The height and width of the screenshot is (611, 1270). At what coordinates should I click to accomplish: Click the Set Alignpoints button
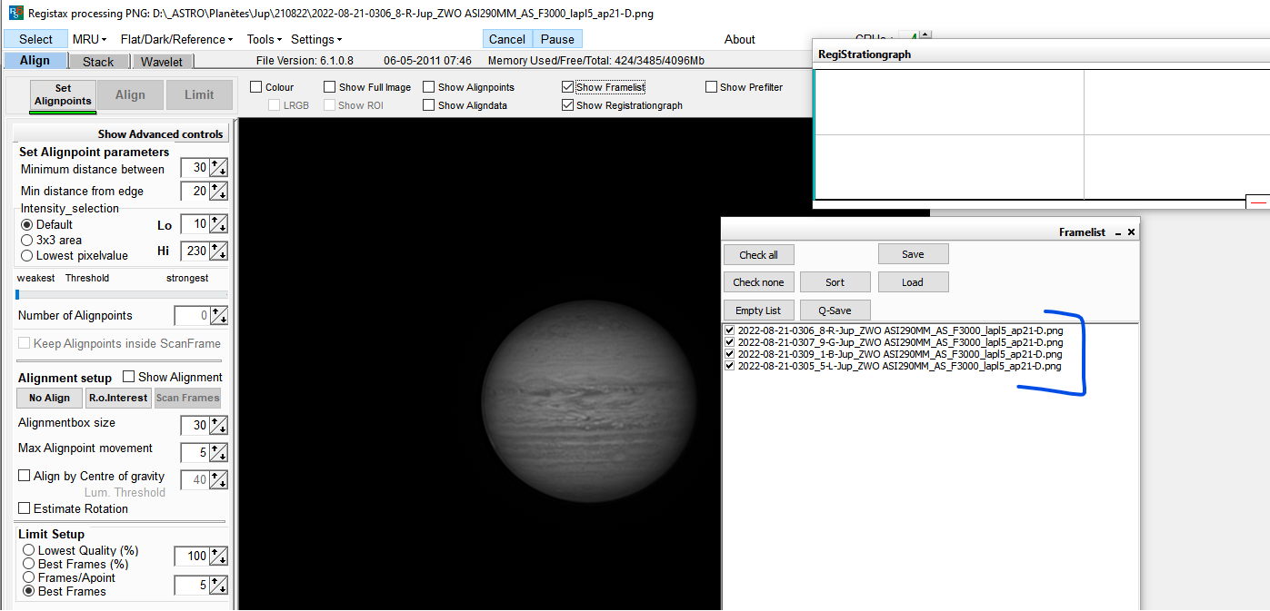click(x=63, y=95)
